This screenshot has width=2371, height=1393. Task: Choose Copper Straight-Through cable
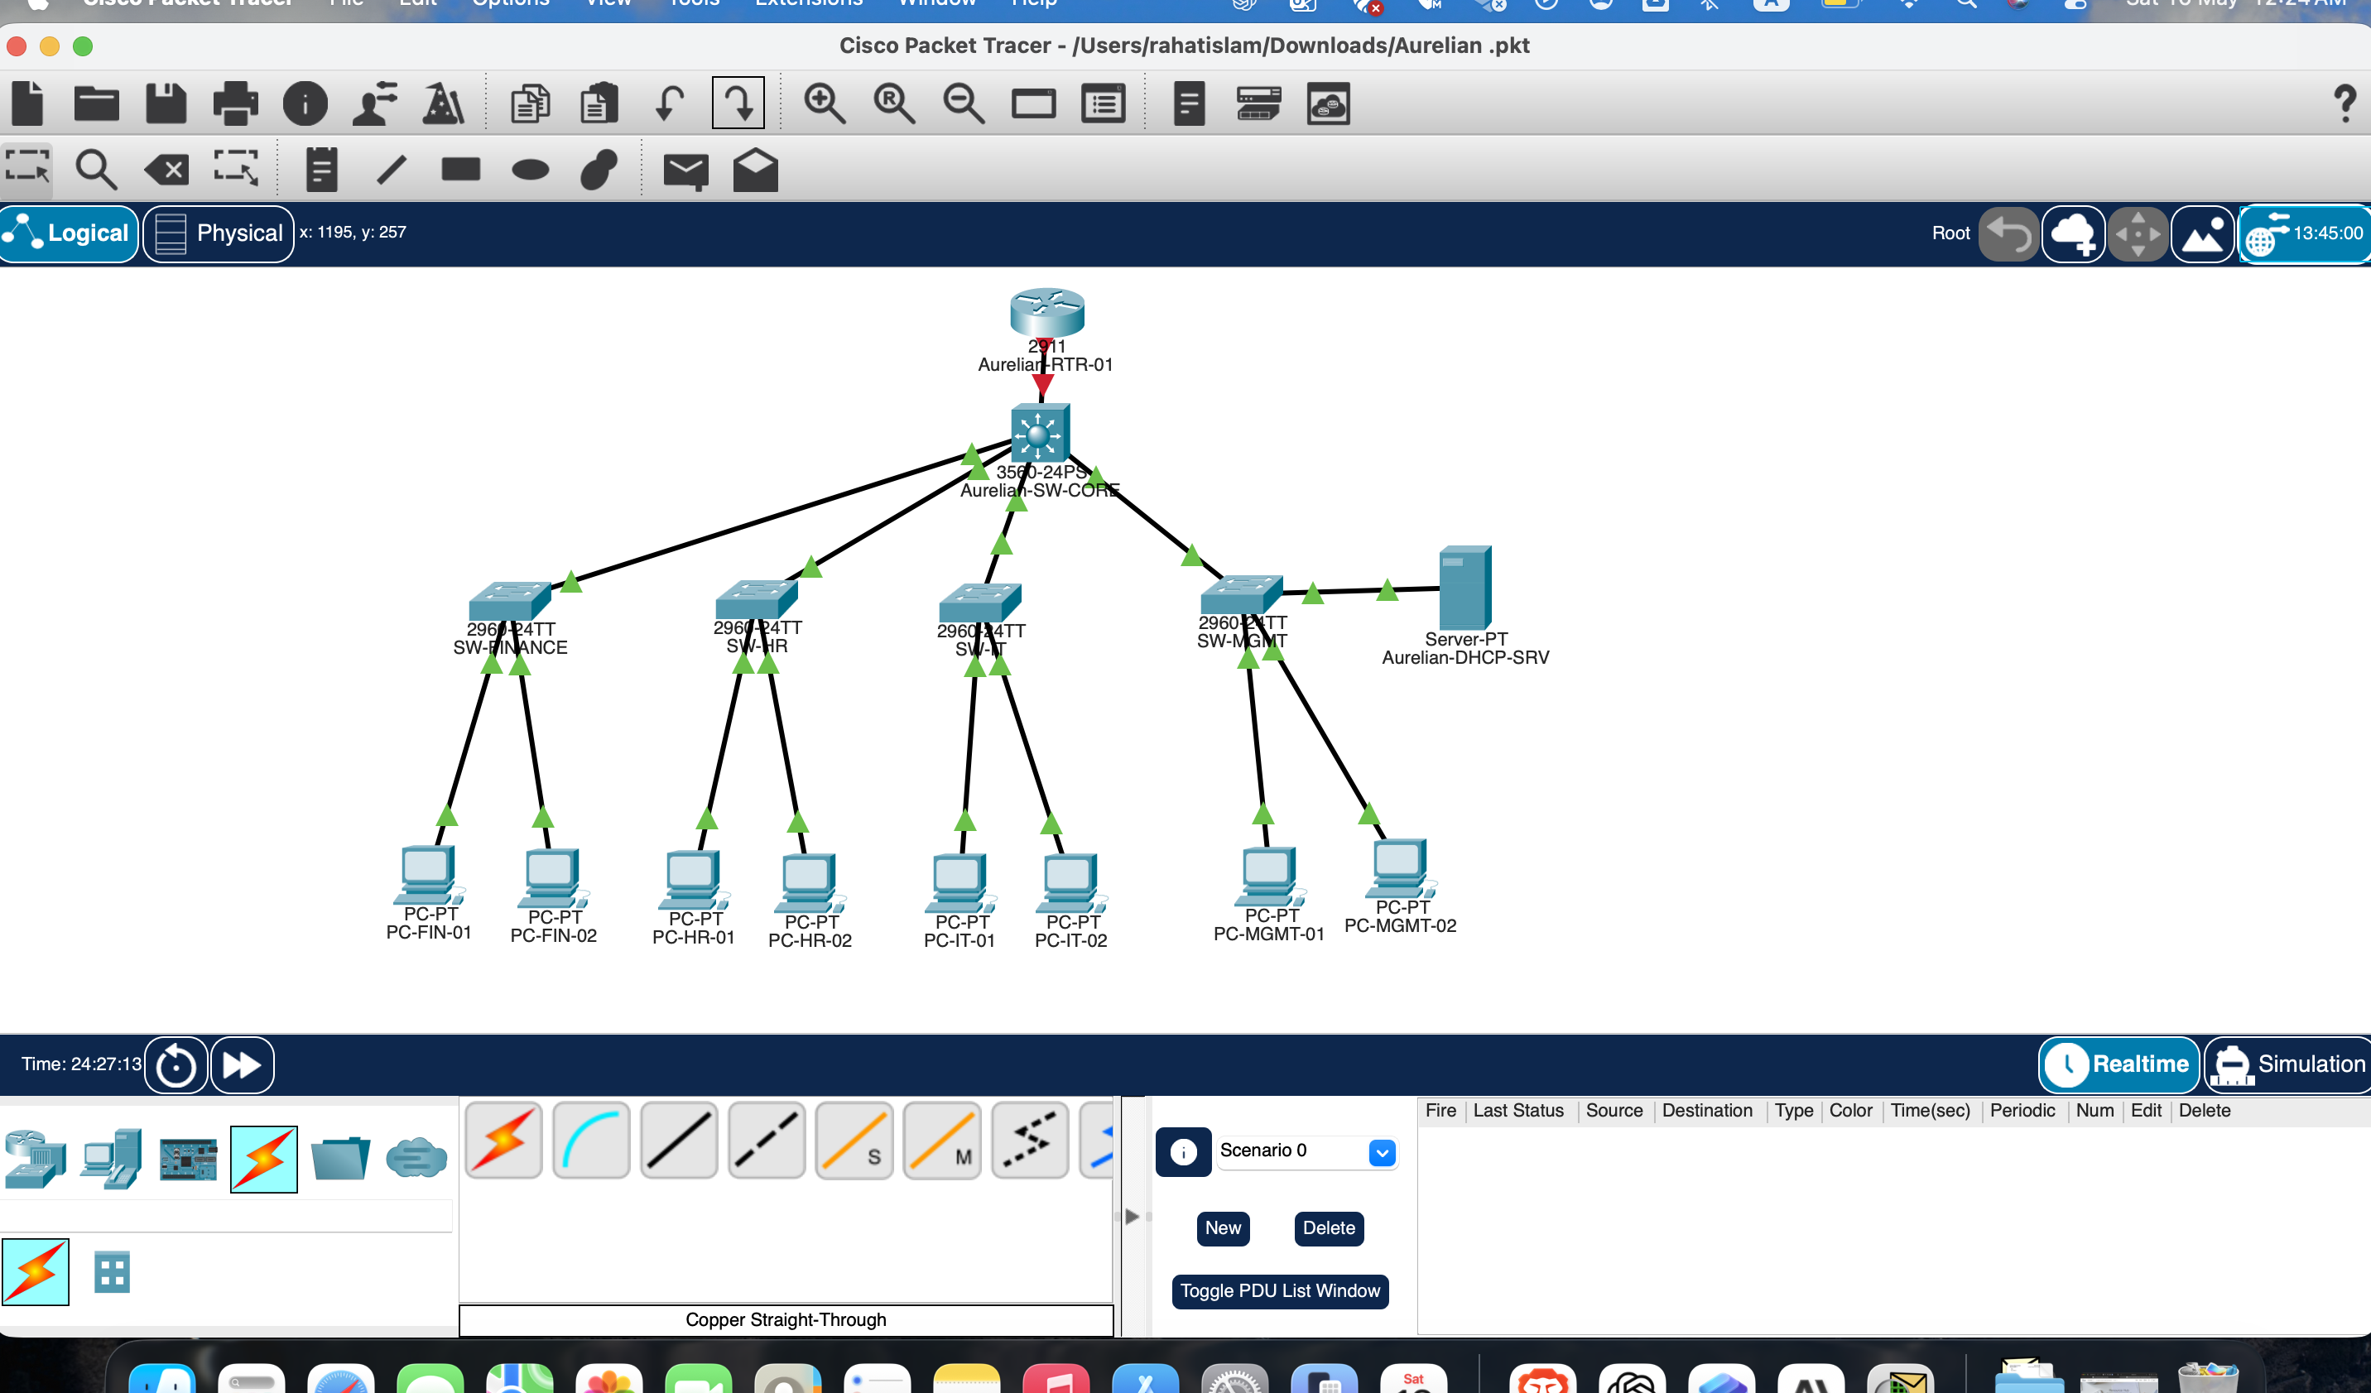coord(678,1140)
